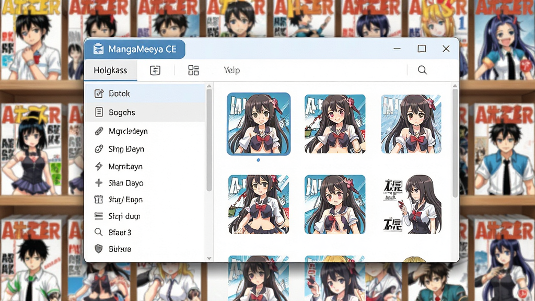535x301 pixels.
Task: Maximize the MangaMeeya CE window
Action: tap(422, 49)
